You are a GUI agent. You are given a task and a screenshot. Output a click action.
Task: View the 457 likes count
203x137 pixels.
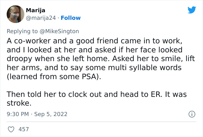24,129
